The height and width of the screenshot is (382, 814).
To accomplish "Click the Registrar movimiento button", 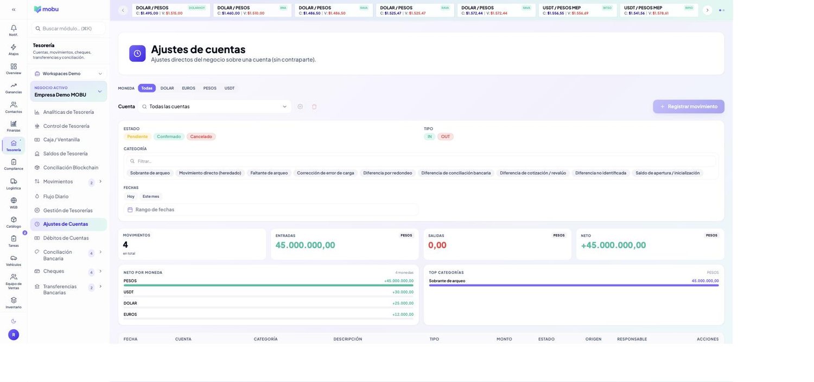I will click(x=689, y=107).
